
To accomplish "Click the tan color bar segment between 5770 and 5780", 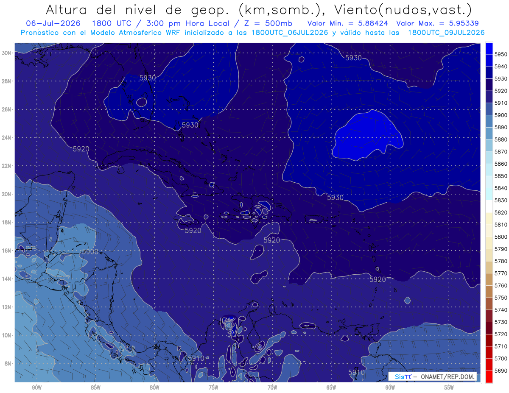I will click(x=489, y=267).
